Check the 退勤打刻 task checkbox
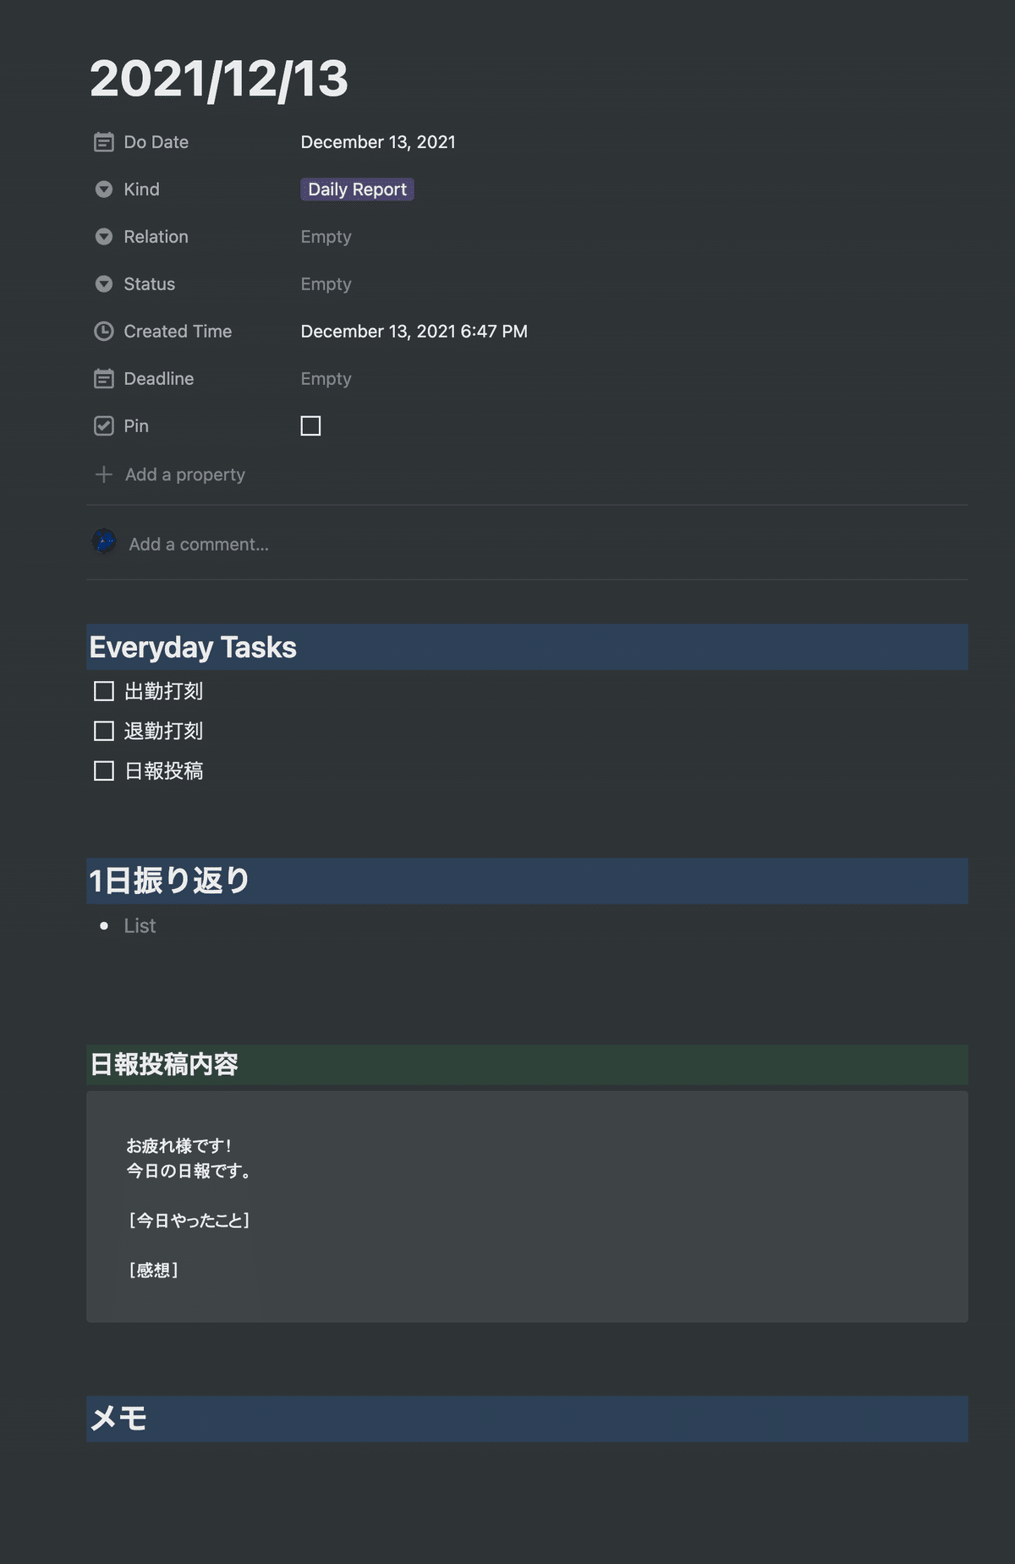This screenshot has width=1015, height=1564. click(104, 731)
